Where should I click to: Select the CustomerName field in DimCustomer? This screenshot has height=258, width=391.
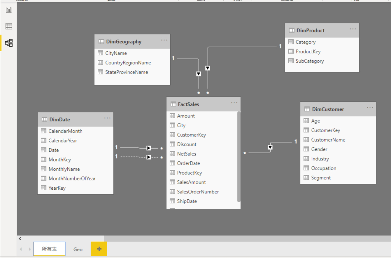coord(328,140)
